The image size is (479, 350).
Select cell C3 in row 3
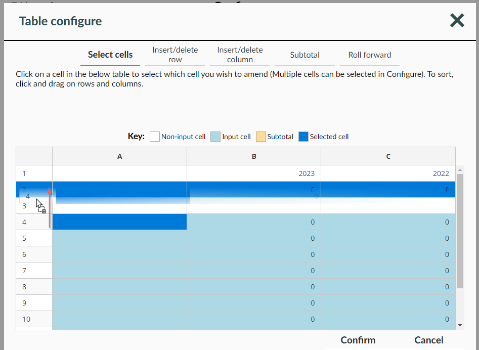click(388, 206)
